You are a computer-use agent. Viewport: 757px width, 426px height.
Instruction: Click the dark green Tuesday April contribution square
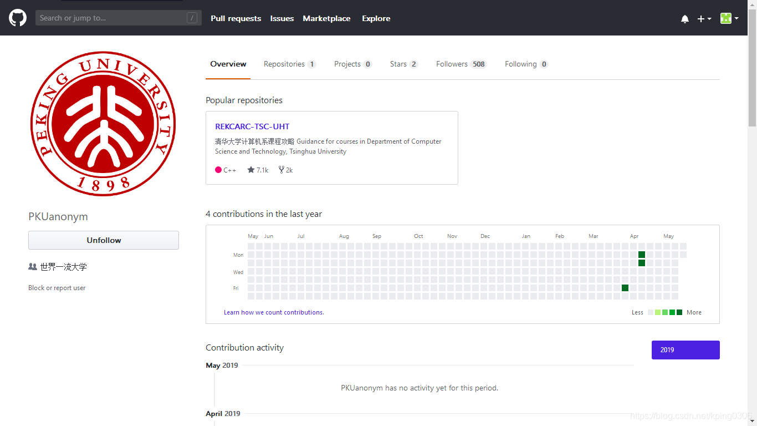[642, 263]
